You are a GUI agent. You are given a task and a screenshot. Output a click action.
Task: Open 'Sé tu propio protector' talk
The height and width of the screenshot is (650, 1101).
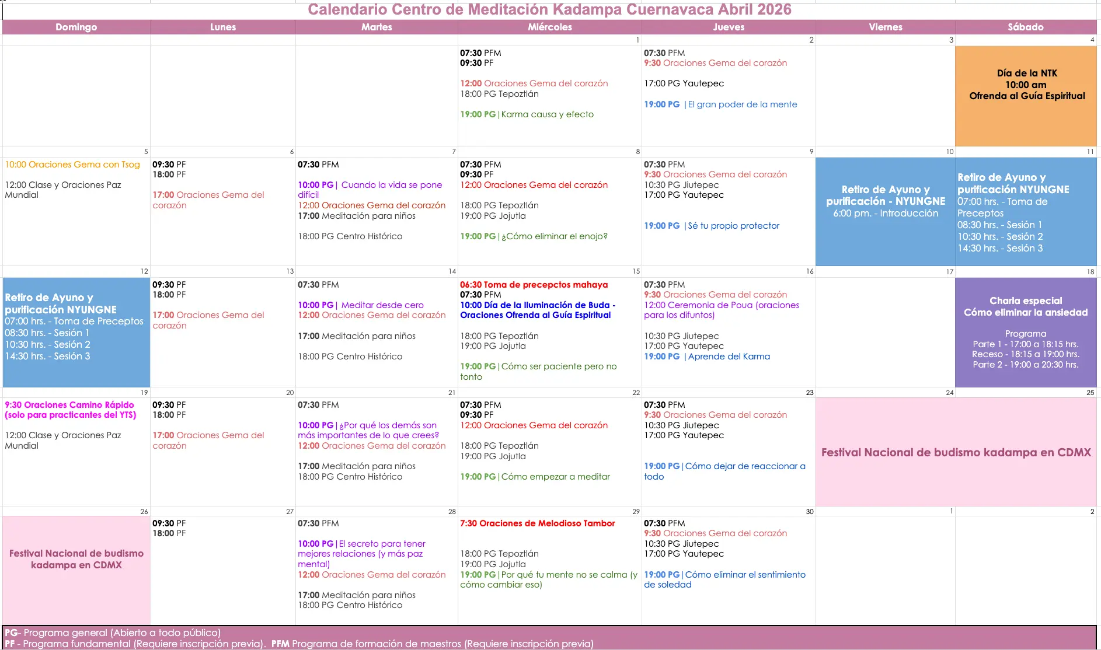click(x=733, y=226)
